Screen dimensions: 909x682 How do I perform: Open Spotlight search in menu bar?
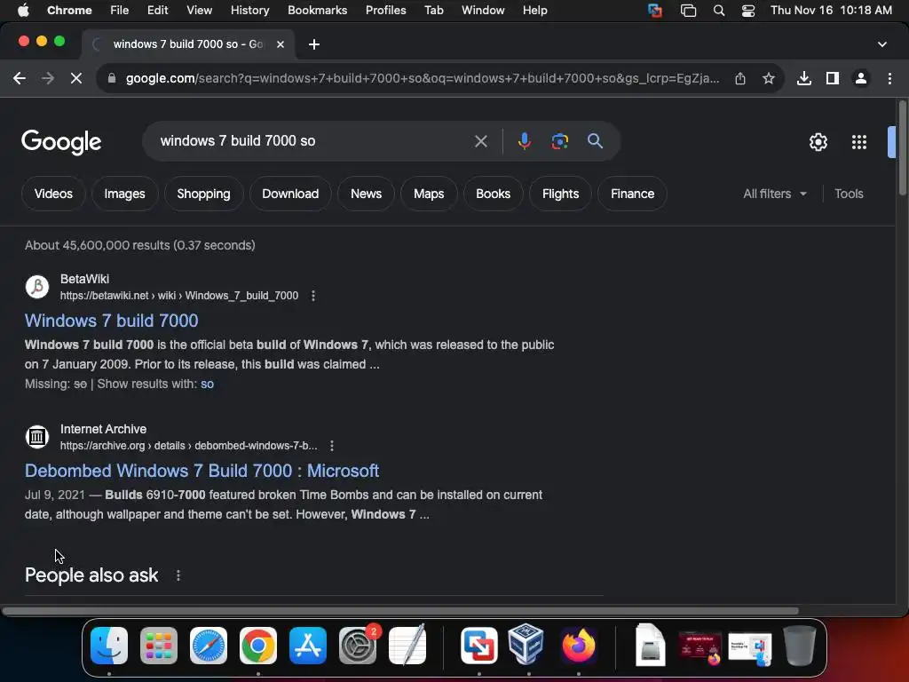(x=719, y=11)
